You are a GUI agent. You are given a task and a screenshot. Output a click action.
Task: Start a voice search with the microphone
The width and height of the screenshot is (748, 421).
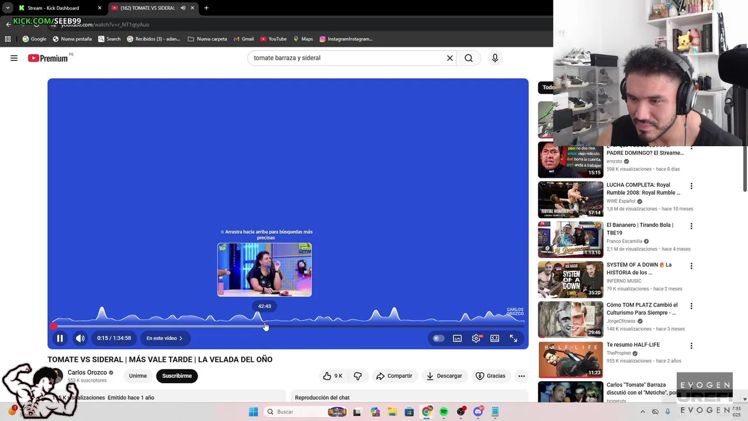click(495, 58)
